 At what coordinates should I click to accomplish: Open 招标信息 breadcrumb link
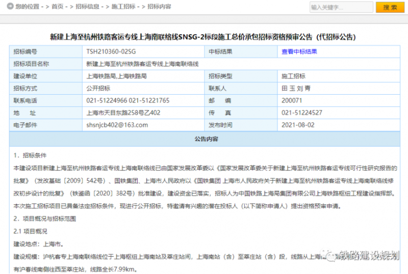(88, 7)
